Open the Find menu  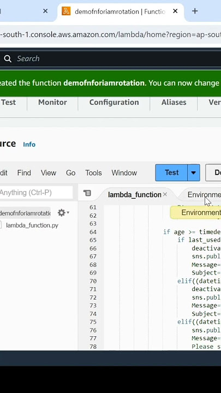point(24,172)
